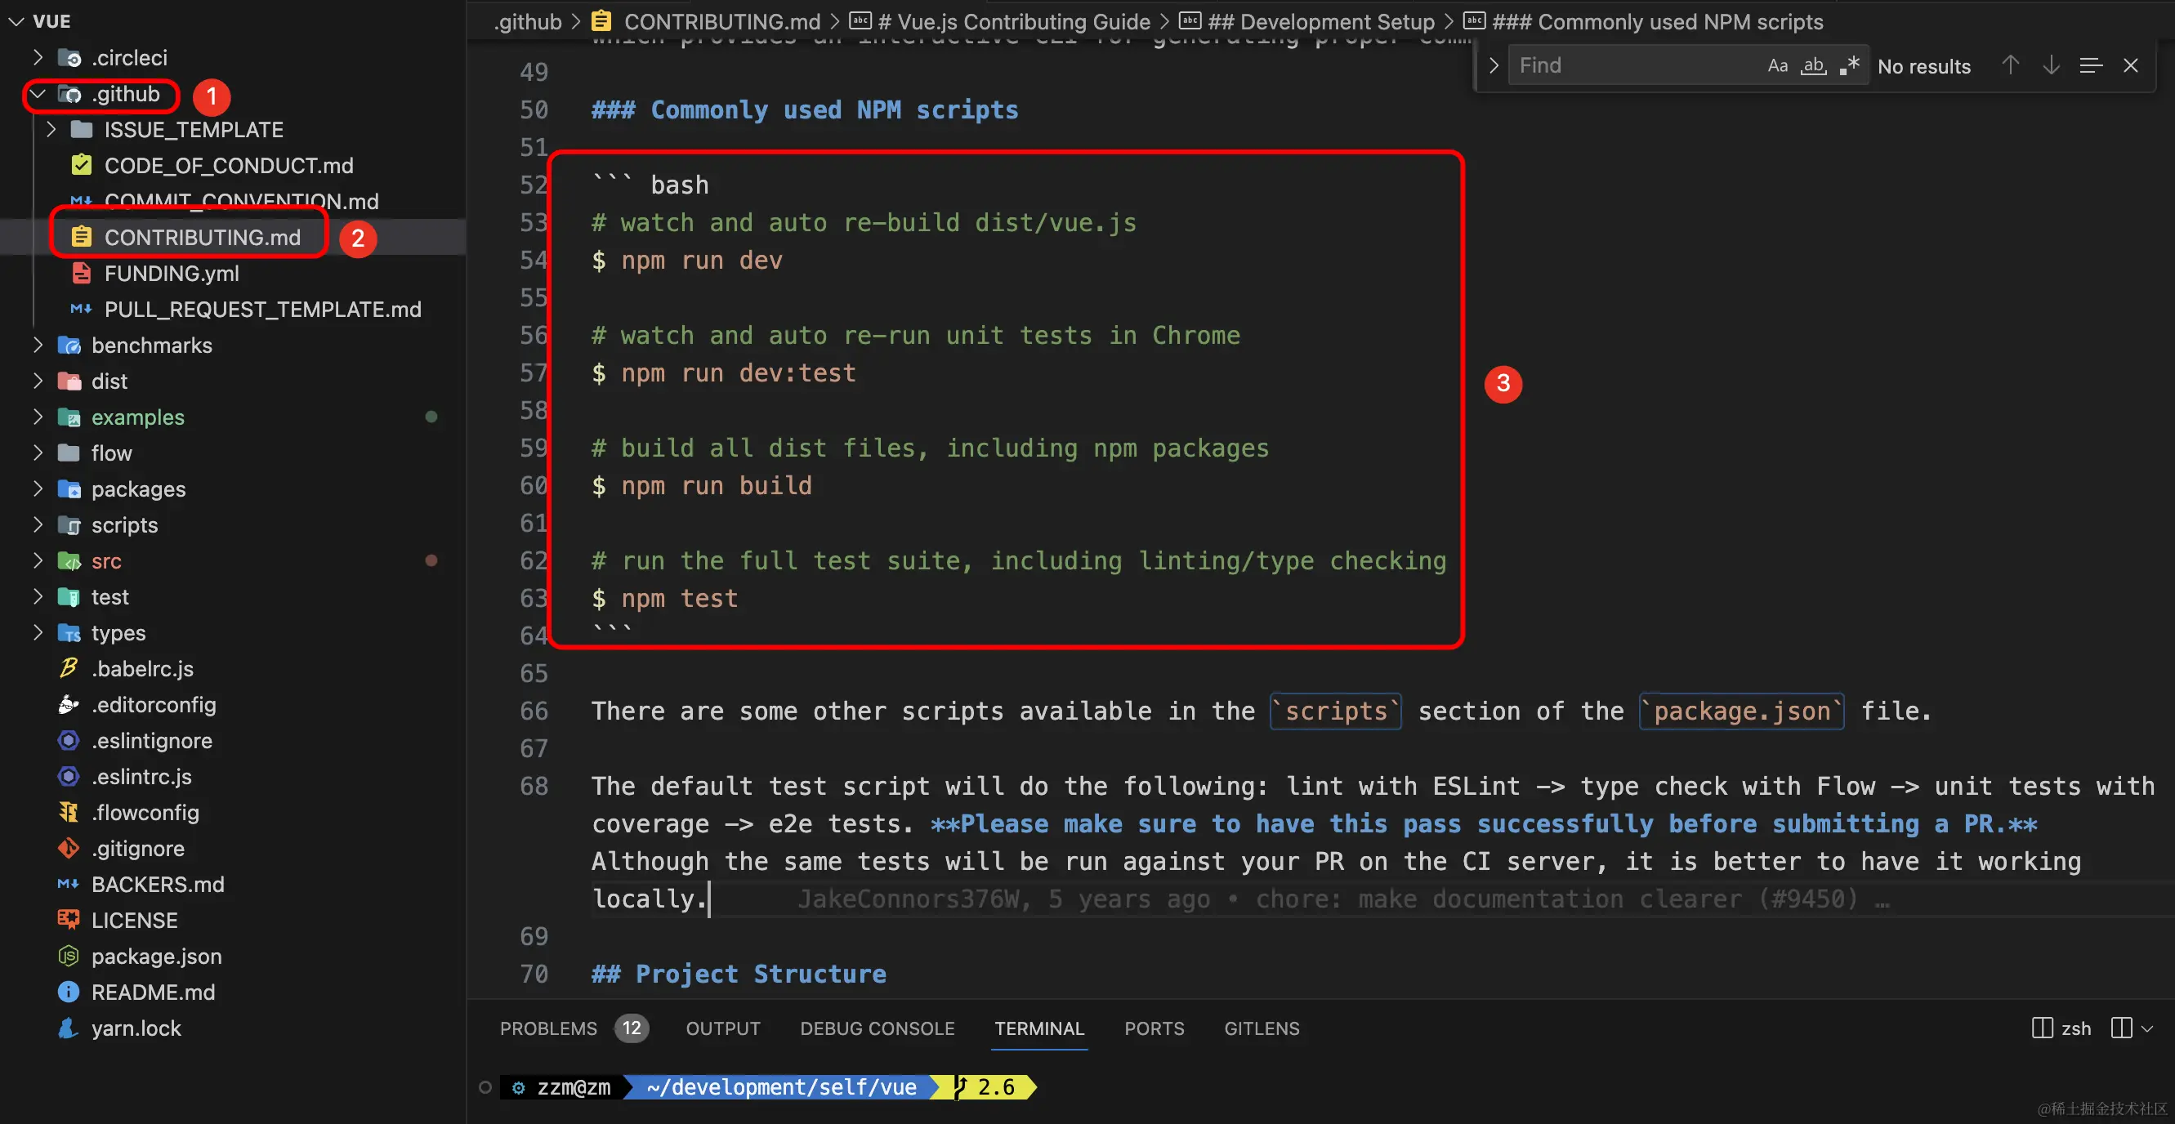Click the zsh terminal shell icon
This screenshot has width=2175, height=1124.
click(2042, 1028)
